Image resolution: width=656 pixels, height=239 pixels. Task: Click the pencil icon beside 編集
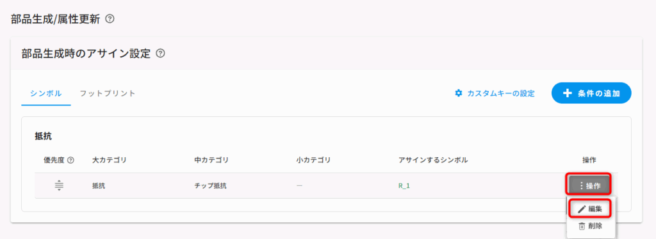[x=582, y=210]
